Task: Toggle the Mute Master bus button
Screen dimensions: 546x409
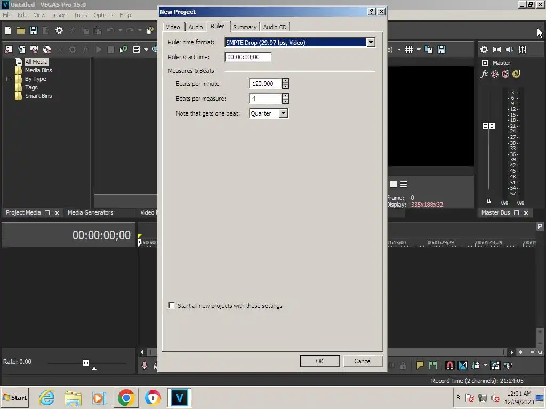Action: [x=505, y=73]
